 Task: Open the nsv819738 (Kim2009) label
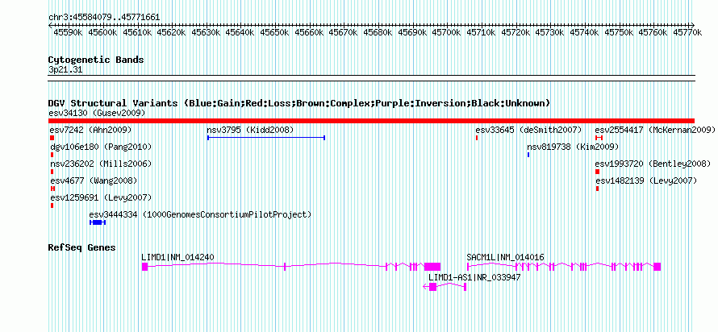tap(573, 147)
